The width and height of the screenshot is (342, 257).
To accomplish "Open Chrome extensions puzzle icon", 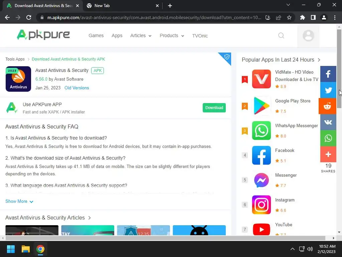I will [302, 17].
